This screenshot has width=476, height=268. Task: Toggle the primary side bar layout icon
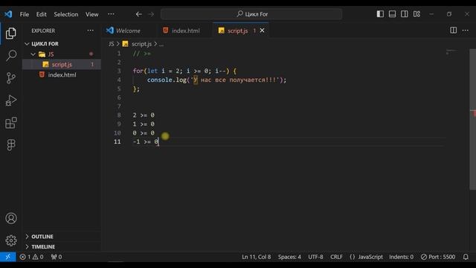380,14
